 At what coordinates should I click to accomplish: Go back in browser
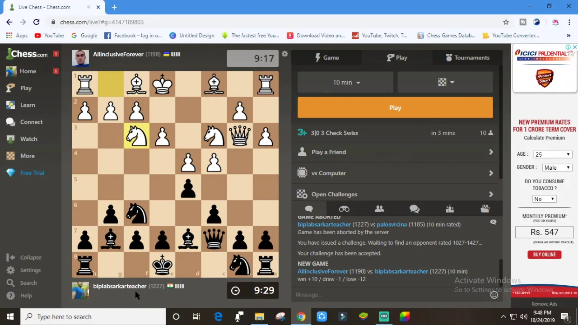9,22
